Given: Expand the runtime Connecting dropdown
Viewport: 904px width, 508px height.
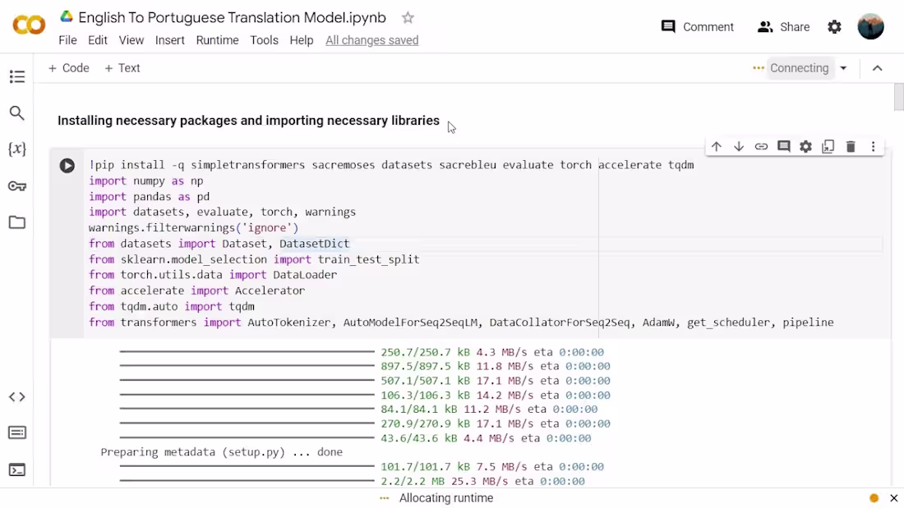Looking at the screenshot, I should tap(843, 68).
